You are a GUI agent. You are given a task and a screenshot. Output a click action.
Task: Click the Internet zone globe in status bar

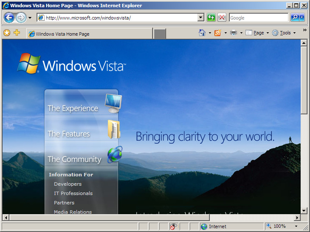[x=204, y=226]
